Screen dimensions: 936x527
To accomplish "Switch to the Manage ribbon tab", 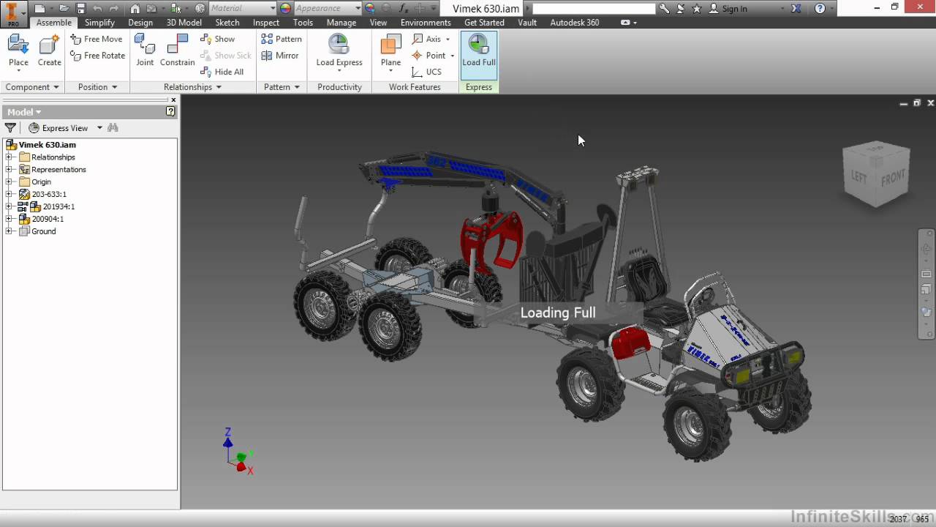I will 341,23.
